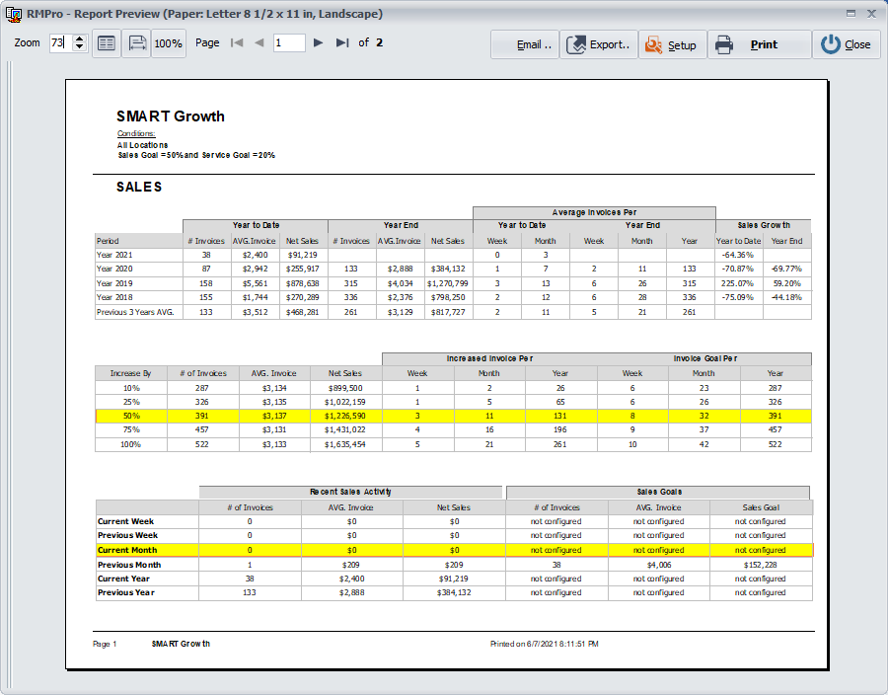This screenshot has height=695, width=888.
Task: Advance to the next page arrow
Action: [319, 42]
